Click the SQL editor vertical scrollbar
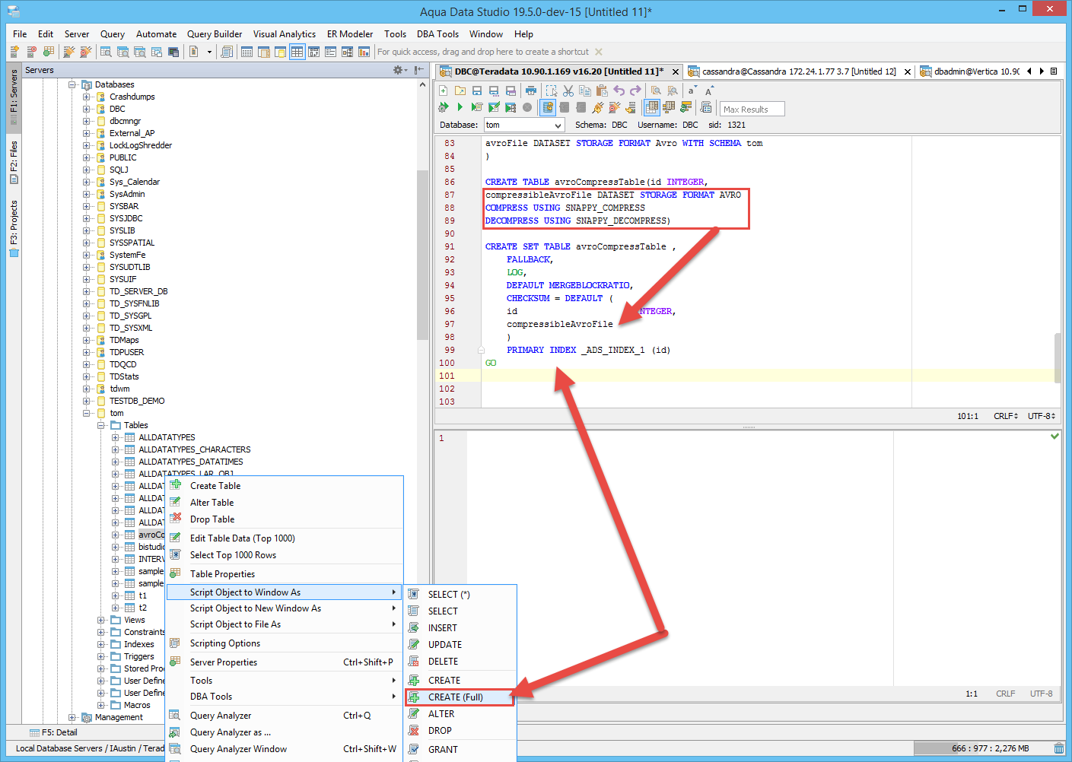 pos(1057,357)
